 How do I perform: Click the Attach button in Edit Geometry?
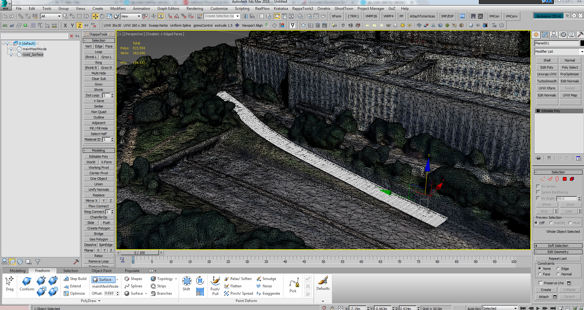pos(544,297)
